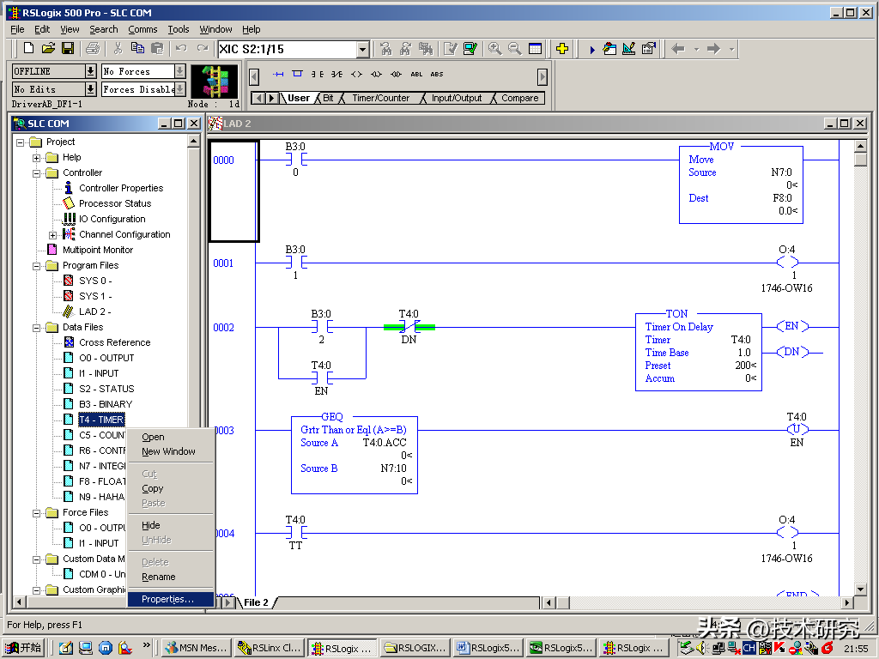Click the Zoom Out magnifier icon
This screenshot has width=879, height=659.
(514, 49)
